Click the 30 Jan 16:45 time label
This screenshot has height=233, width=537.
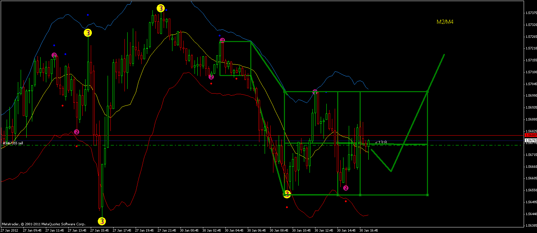pos(369,231)
